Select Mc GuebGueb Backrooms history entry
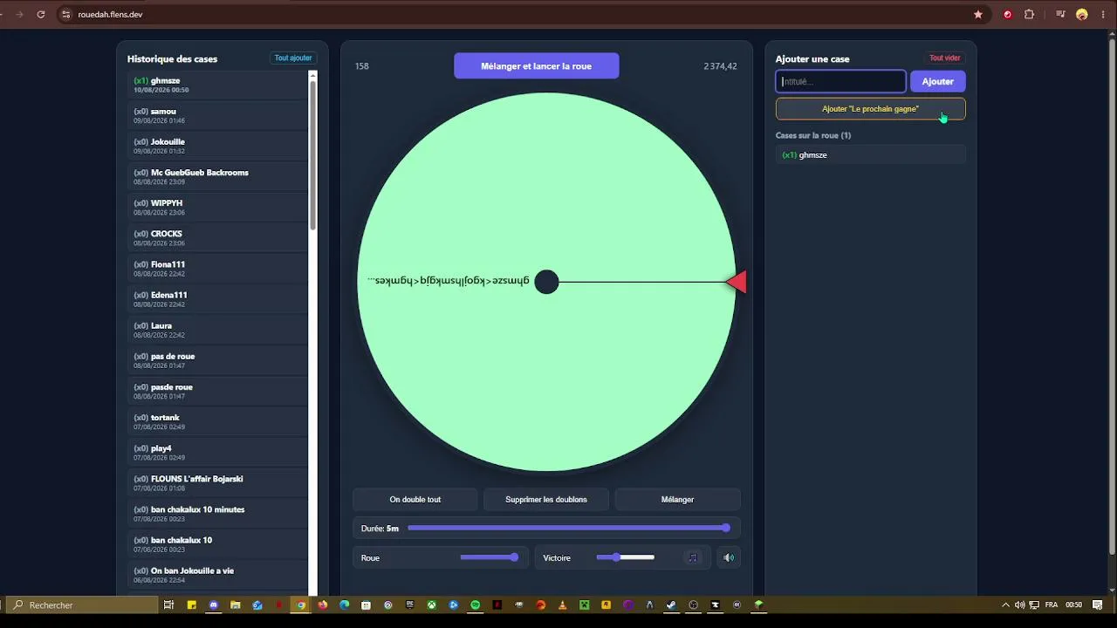1117x628 pixels. (x=217, y=176)
